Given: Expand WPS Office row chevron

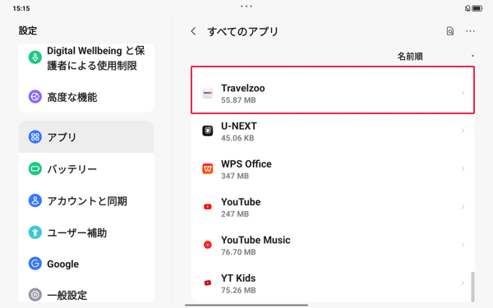Looking at the screenshot, I should 463,168.
